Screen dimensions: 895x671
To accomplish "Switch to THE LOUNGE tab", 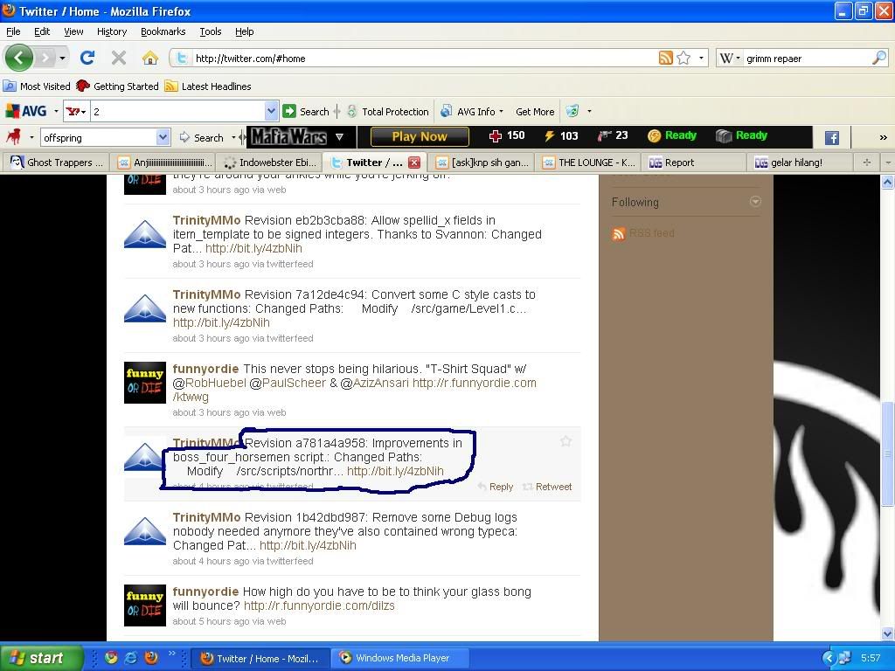I will (x=588, y=163).
